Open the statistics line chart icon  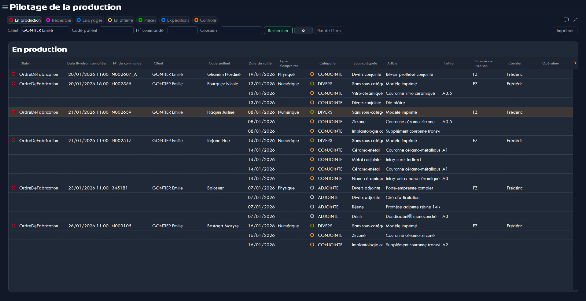point(575,20)
